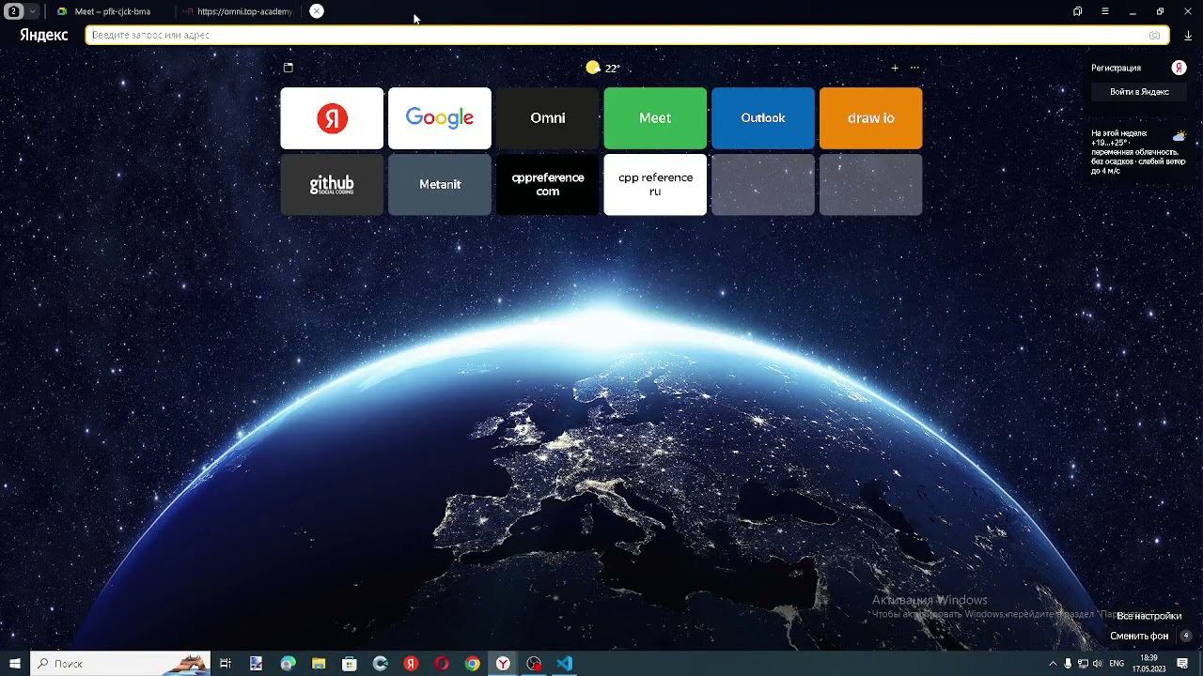1203x676 pixels.
Task: Open Visual Studio Code from the taskbar
Action: (x=564, y=663)
